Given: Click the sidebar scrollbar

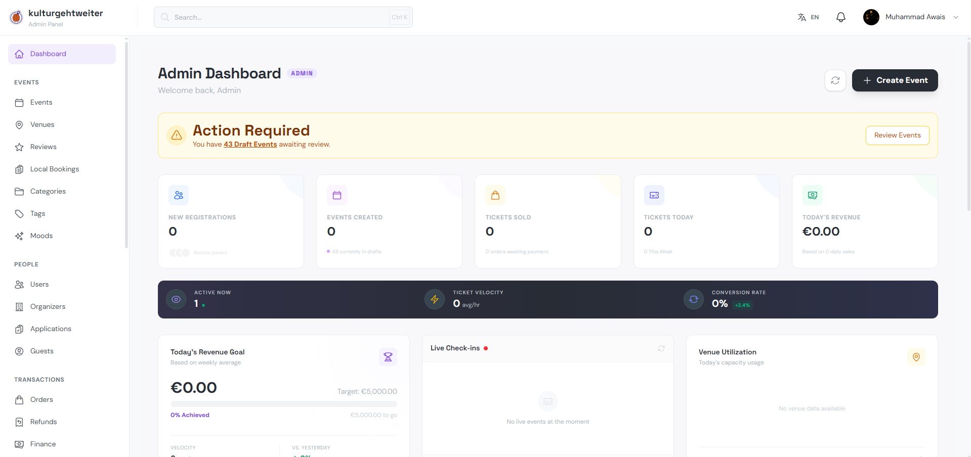Looking at the screenshot, I should click(126, 144).
